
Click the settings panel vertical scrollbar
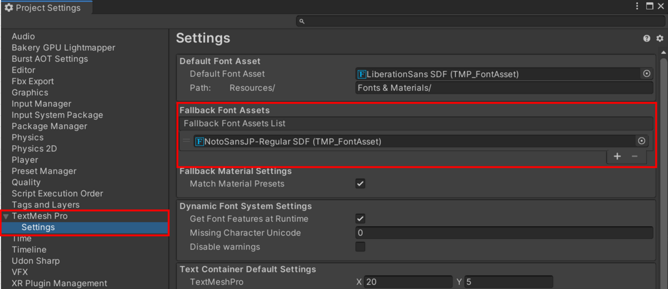click(663, 167)
